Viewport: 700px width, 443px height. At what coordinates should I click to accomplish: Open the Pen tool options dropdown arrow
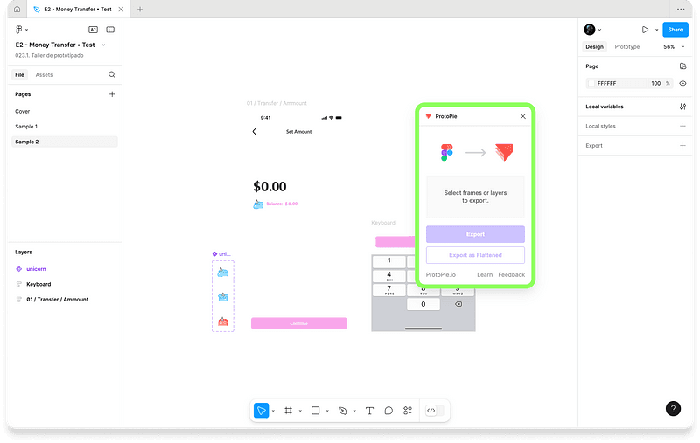[354, 411]
